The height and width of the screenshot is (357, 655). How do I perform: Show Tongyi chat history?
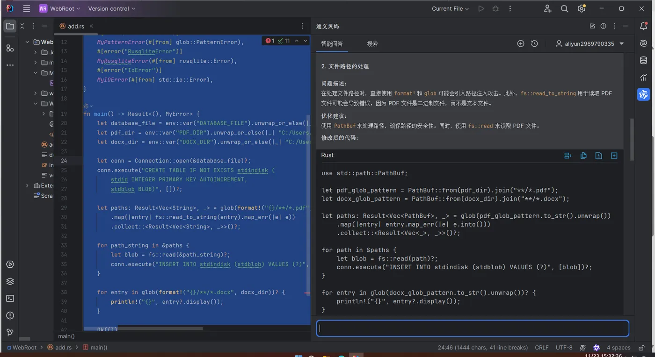(x=534, y=43)
